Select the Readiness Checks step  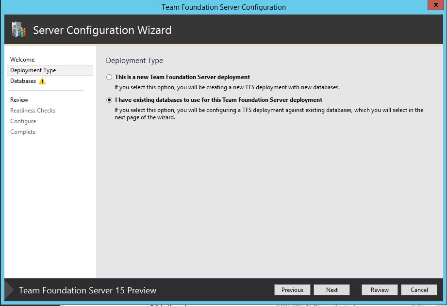[x=33, y=111]
